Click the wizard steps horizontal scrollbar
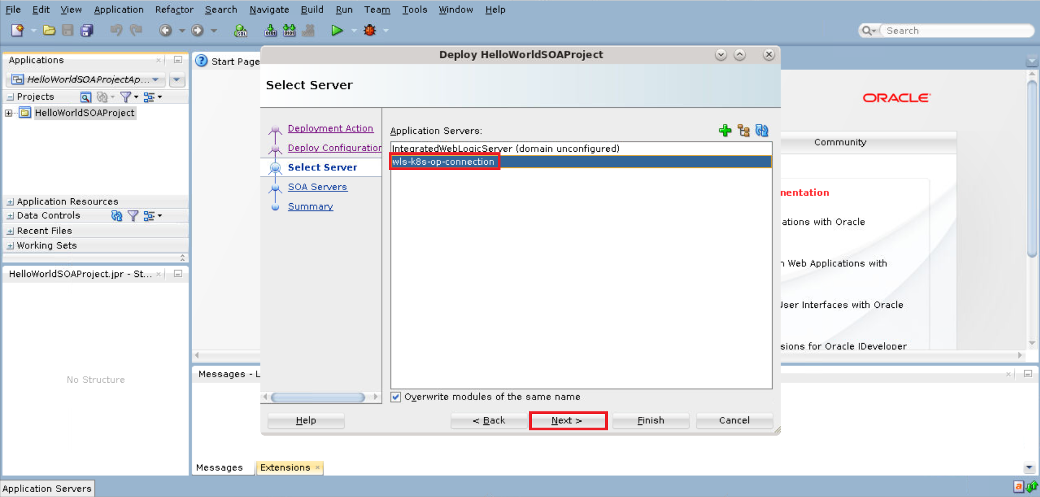Viewport: 1040px width, 497px height. coord(318,397)
